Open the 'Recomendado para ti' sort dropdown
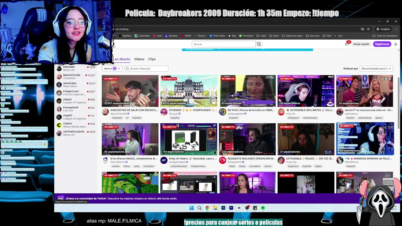The width and height of the screenshot is (402, 226). (x=376, y=68)
